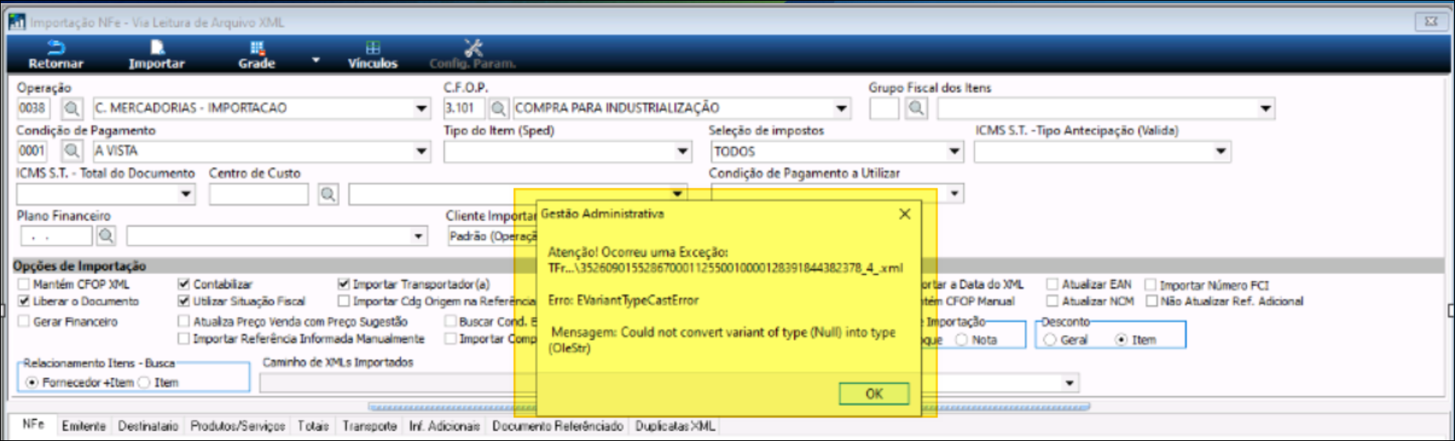Choose the Nota radio option
1455x441 pixels.
coord(962,339)
